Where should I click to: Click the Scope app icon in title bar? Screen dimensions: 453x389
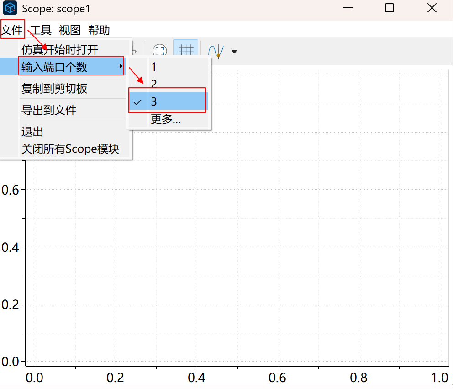tap(10, 8)
